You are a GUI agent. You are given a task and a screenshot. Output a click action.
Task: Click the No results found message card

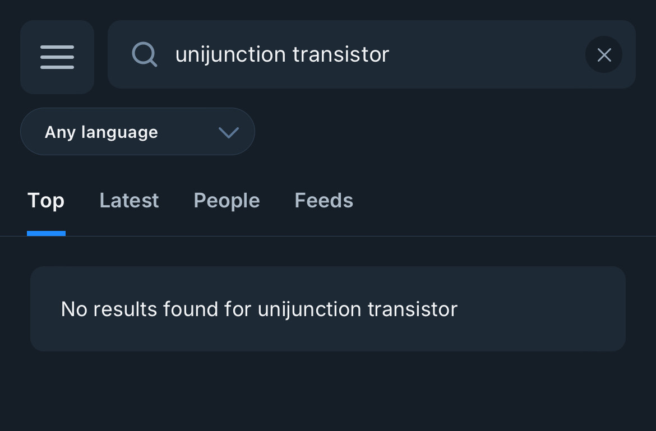[328, 309]
